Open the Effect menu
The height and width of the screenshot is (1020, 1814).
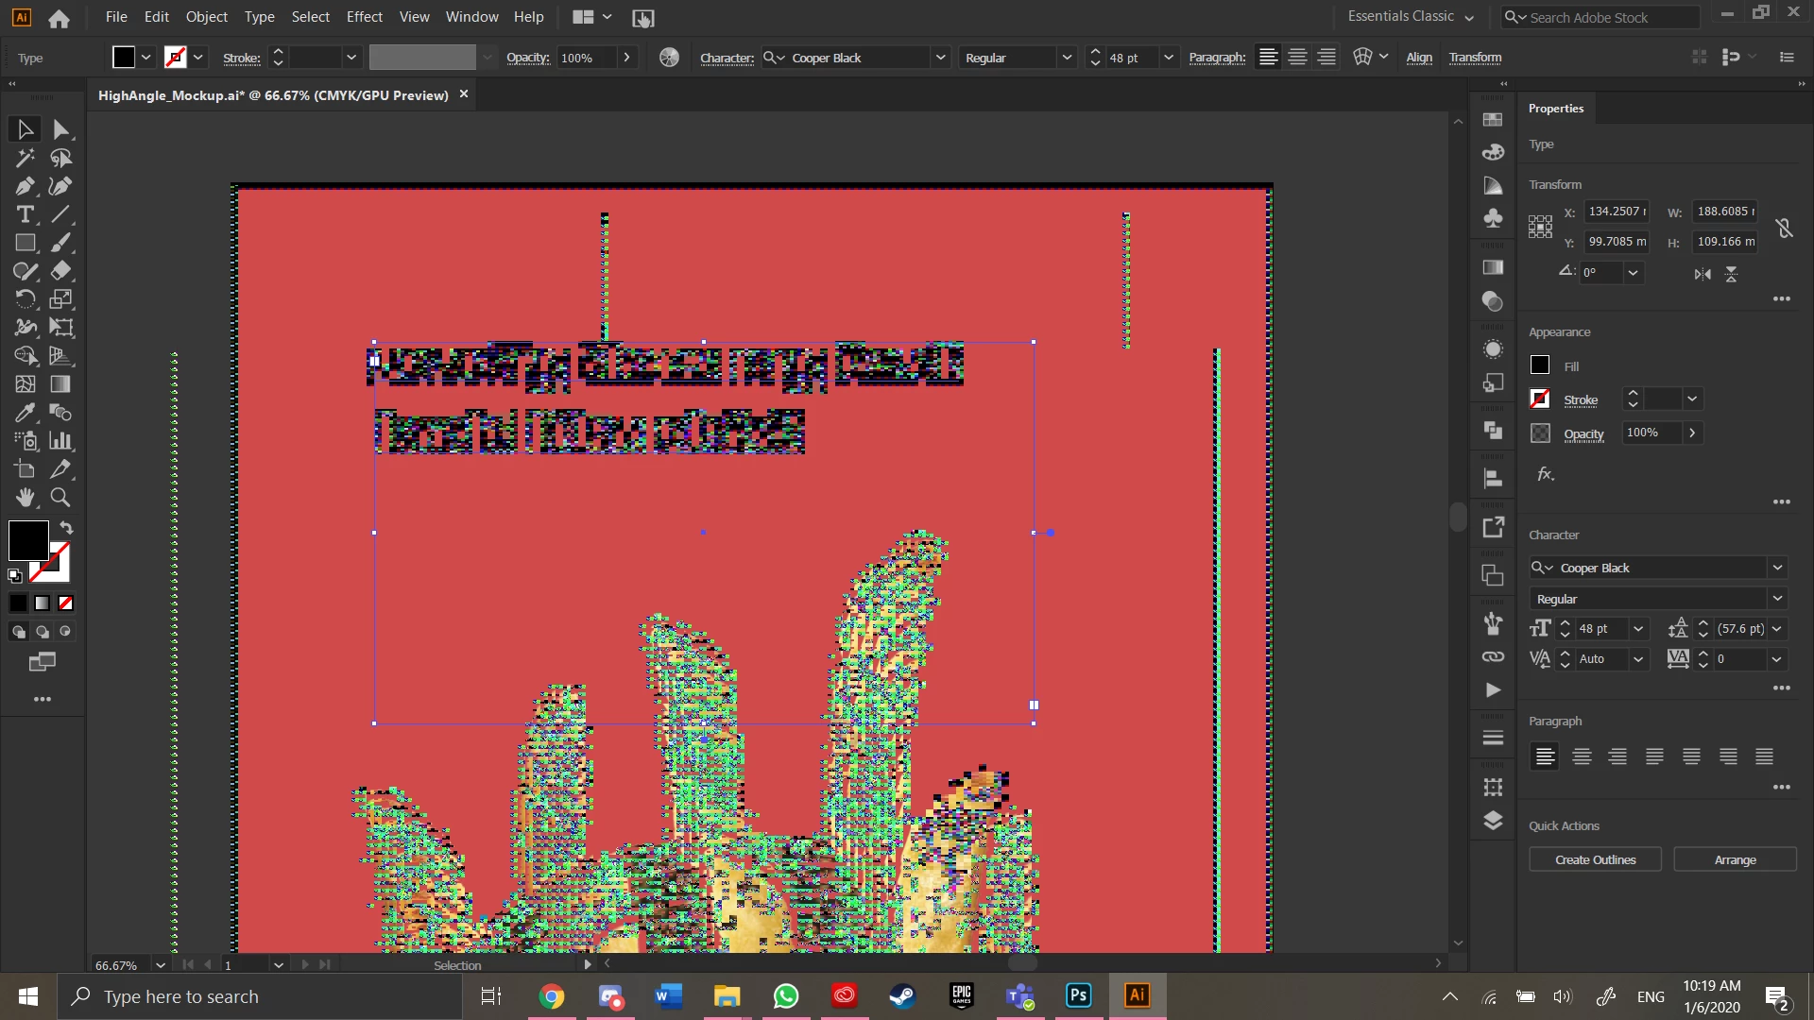364,17
